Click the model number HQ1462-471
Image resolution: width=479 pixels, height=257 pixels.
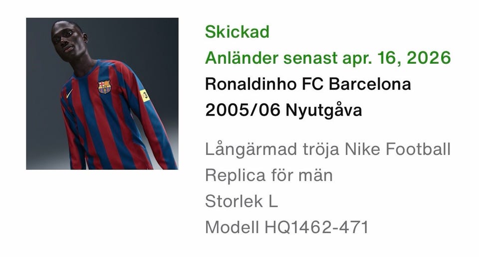point(316,228)
